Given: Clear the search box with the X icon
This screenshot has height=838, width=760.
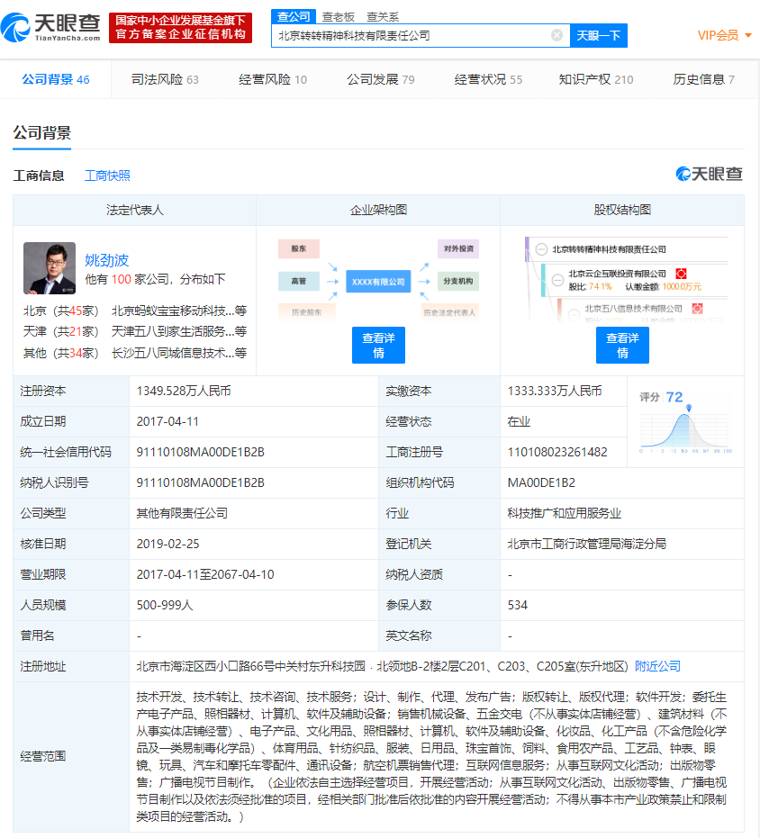Looking at the screenshot, I should click(x=556, y=35).
